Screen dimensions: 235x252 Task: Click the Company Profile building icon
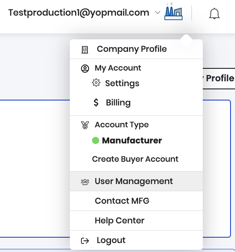click(x=85, y=50)
